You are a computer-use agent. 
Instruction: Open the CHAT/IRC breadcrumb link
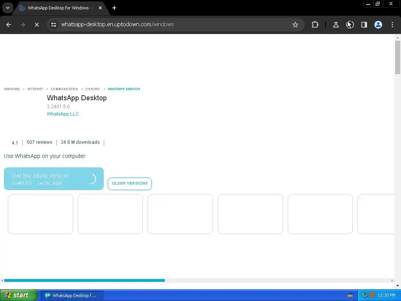pos(93,89)
